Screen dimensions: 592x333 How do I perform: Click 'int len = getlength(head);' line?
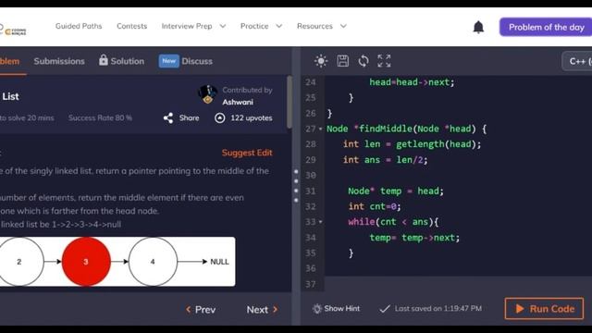[412, 144]
